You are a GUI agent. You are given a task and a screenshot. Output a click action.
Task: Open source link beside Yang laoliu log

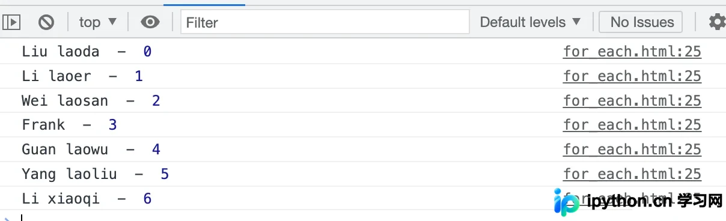click(x=632, y=174)
